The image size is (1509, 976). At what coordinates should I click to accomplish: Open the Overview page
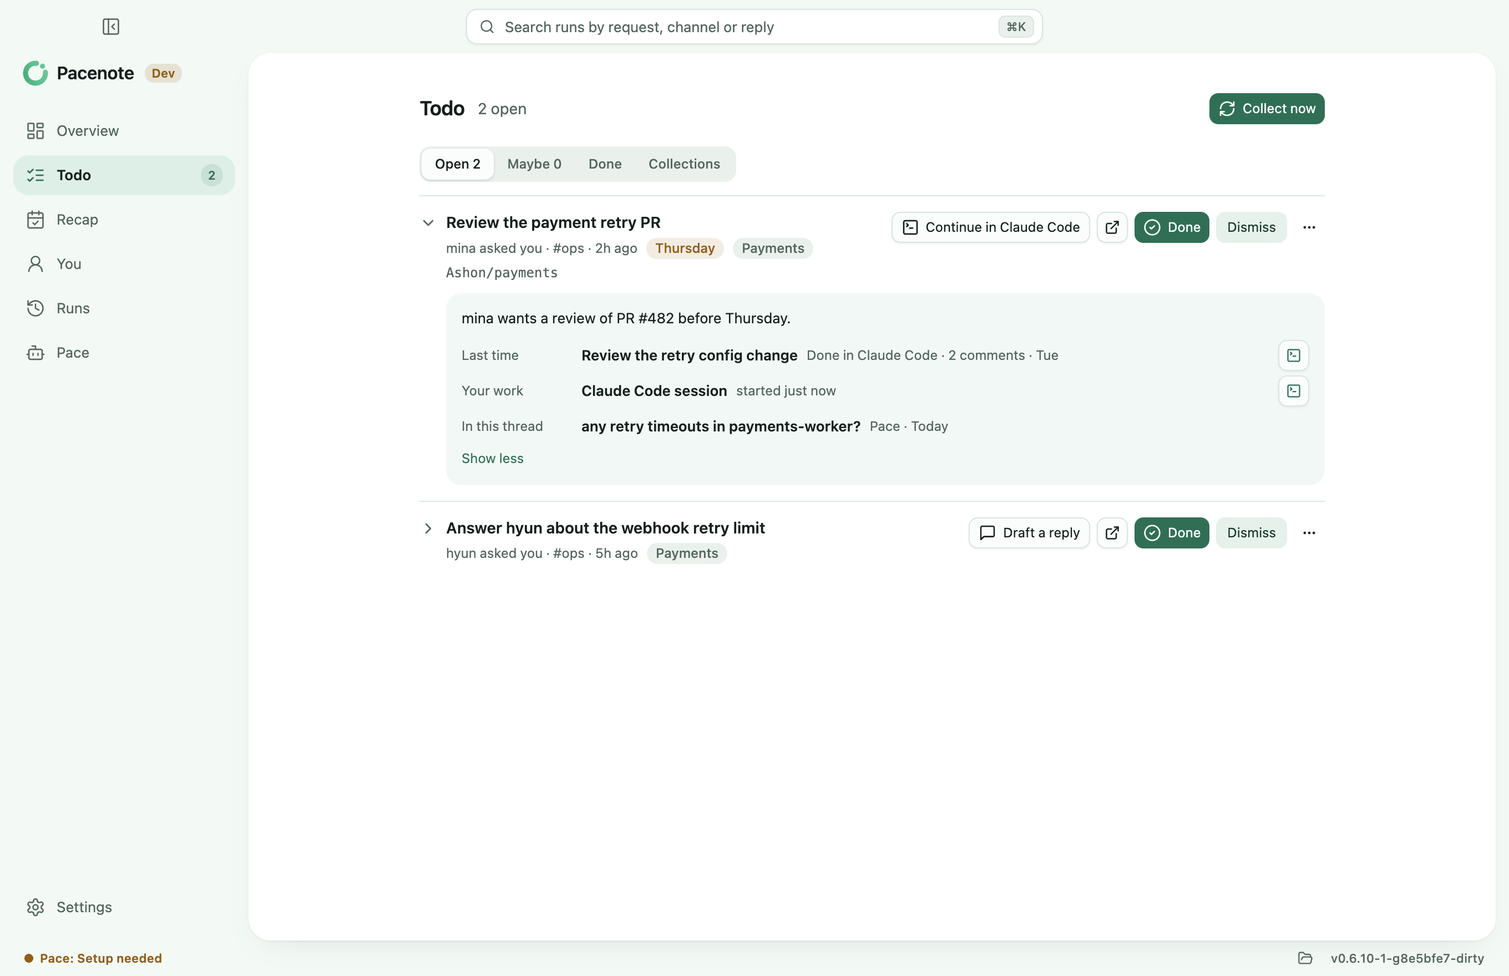click(x=124, y=130)
